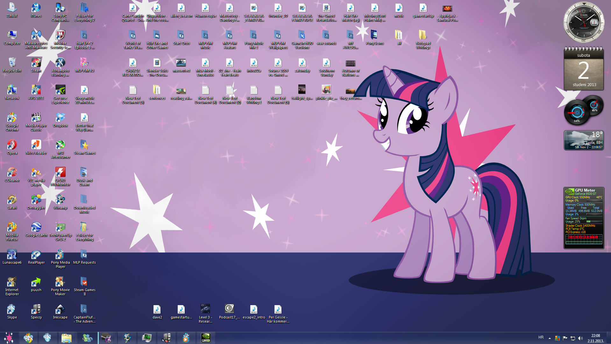Click the new version available link in GPU Meter
611x344 pixels.
click(x=583, y=237)
